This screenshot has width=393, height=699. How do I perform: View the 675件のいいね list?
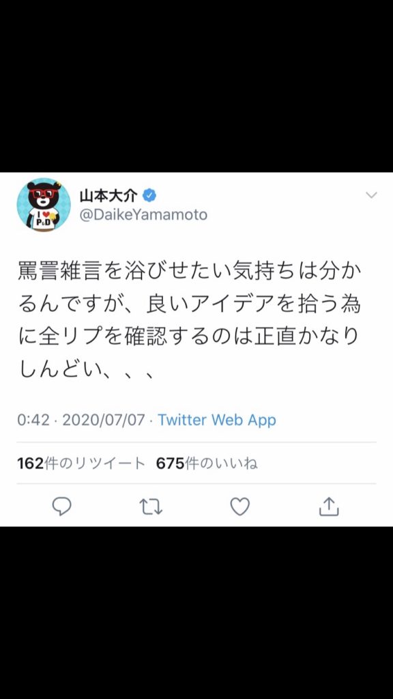click(207, 463)
